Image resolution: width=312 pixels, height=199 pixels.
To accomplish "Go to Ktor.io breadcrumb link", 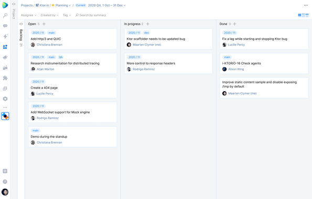I will pos(42,5).
